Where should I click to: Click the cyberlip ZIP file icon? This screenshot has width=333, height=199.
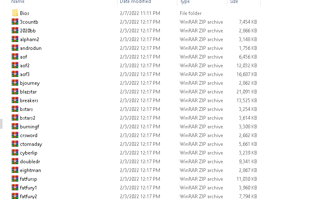(15, 152)
